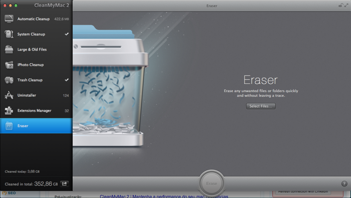Click Cleaned in total 352,86 GB text

click(31, 184)
